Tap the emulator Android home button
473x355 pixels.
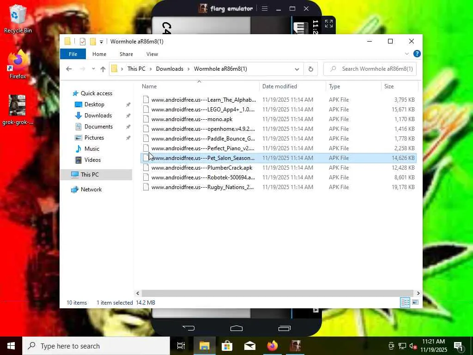point(236,328)
